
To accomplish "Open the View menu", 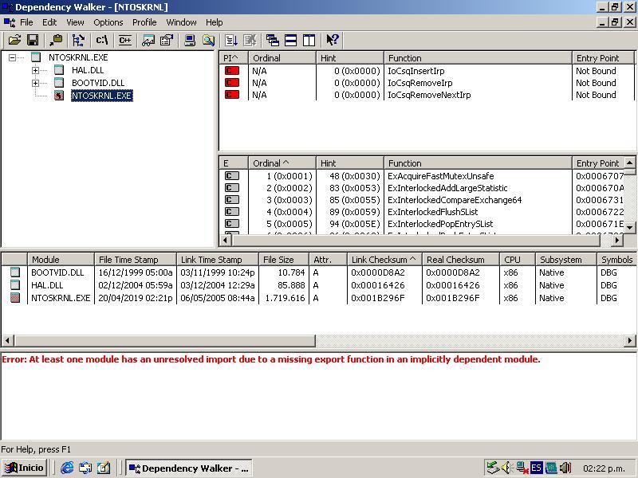I will pos(75,22).
